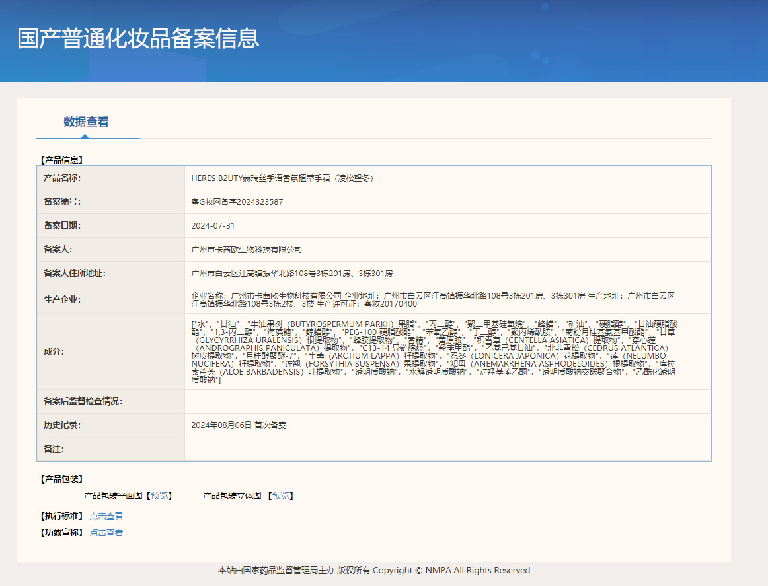The width and height of the screenshot is (768, 586).
Task: Click the 【产品包装】 section heading
Action: [61, 479]
